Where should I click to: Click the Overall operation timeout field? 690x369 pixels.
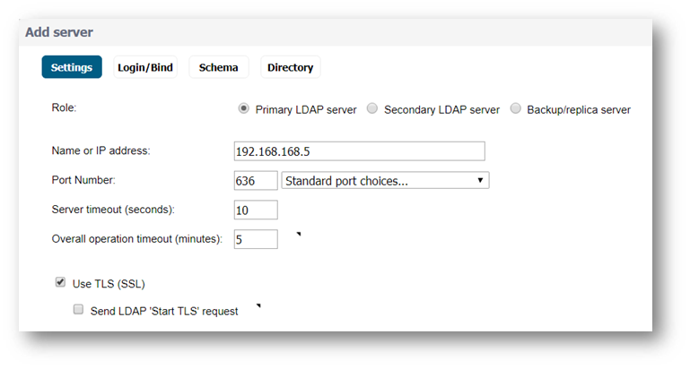pyautogui.click(x=256, y=239)
